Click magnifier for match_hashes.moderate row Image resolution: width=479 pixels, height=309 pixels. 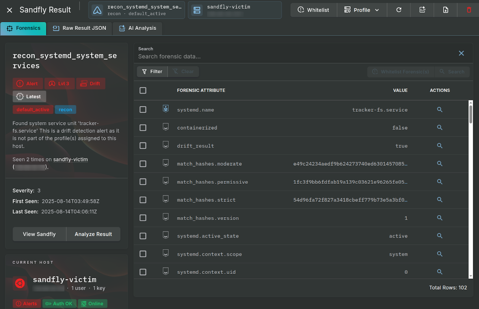click(x=440, y=164)
